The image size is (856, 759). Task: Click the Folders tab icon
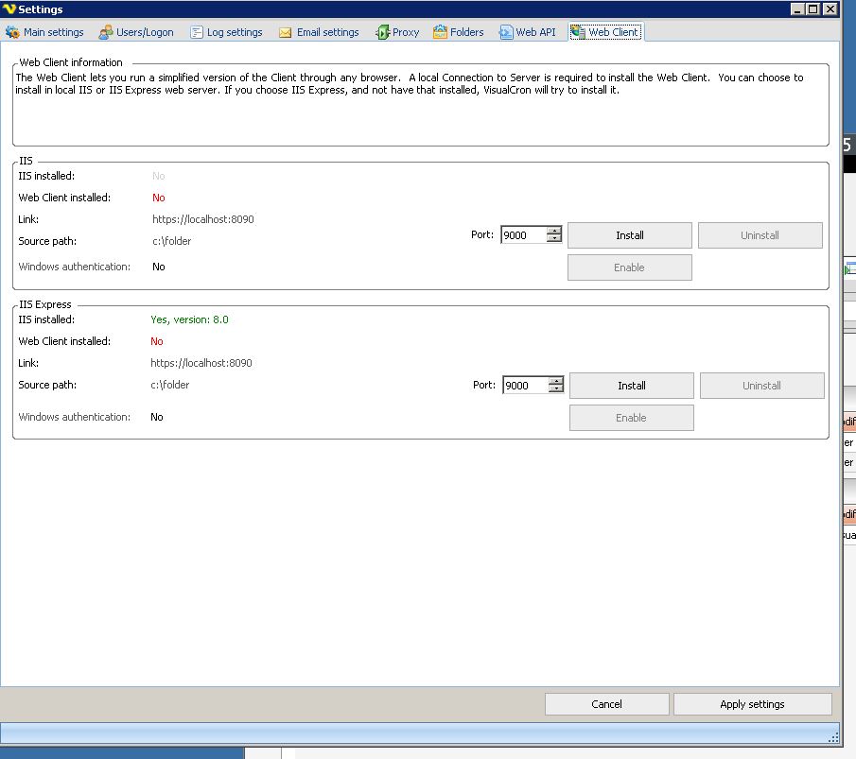point(440,32)
